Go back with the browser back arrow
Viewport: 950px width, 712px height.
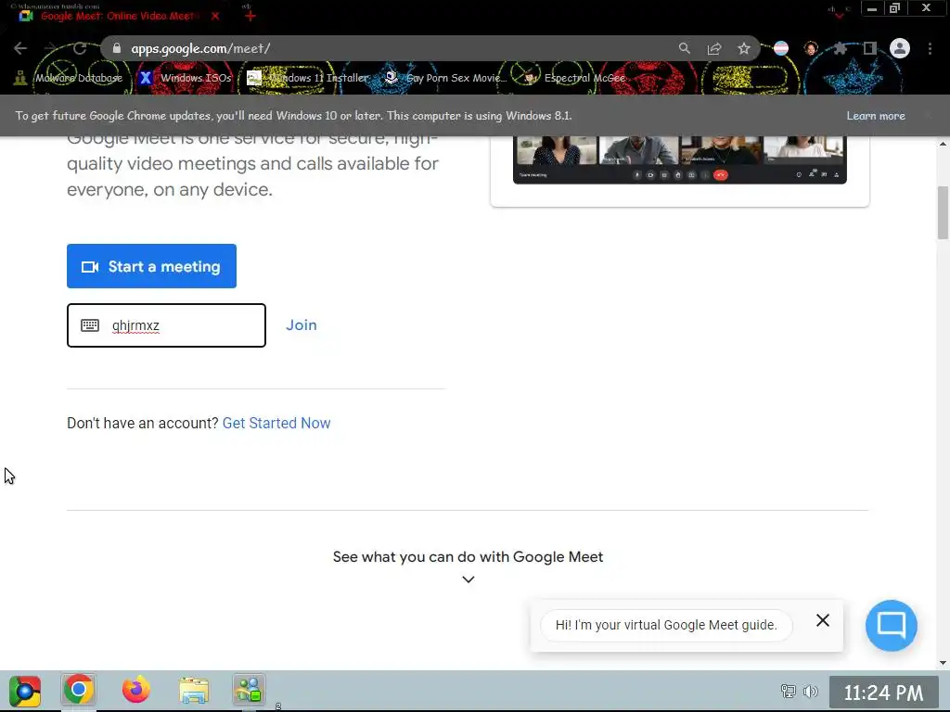coord(20,48)
